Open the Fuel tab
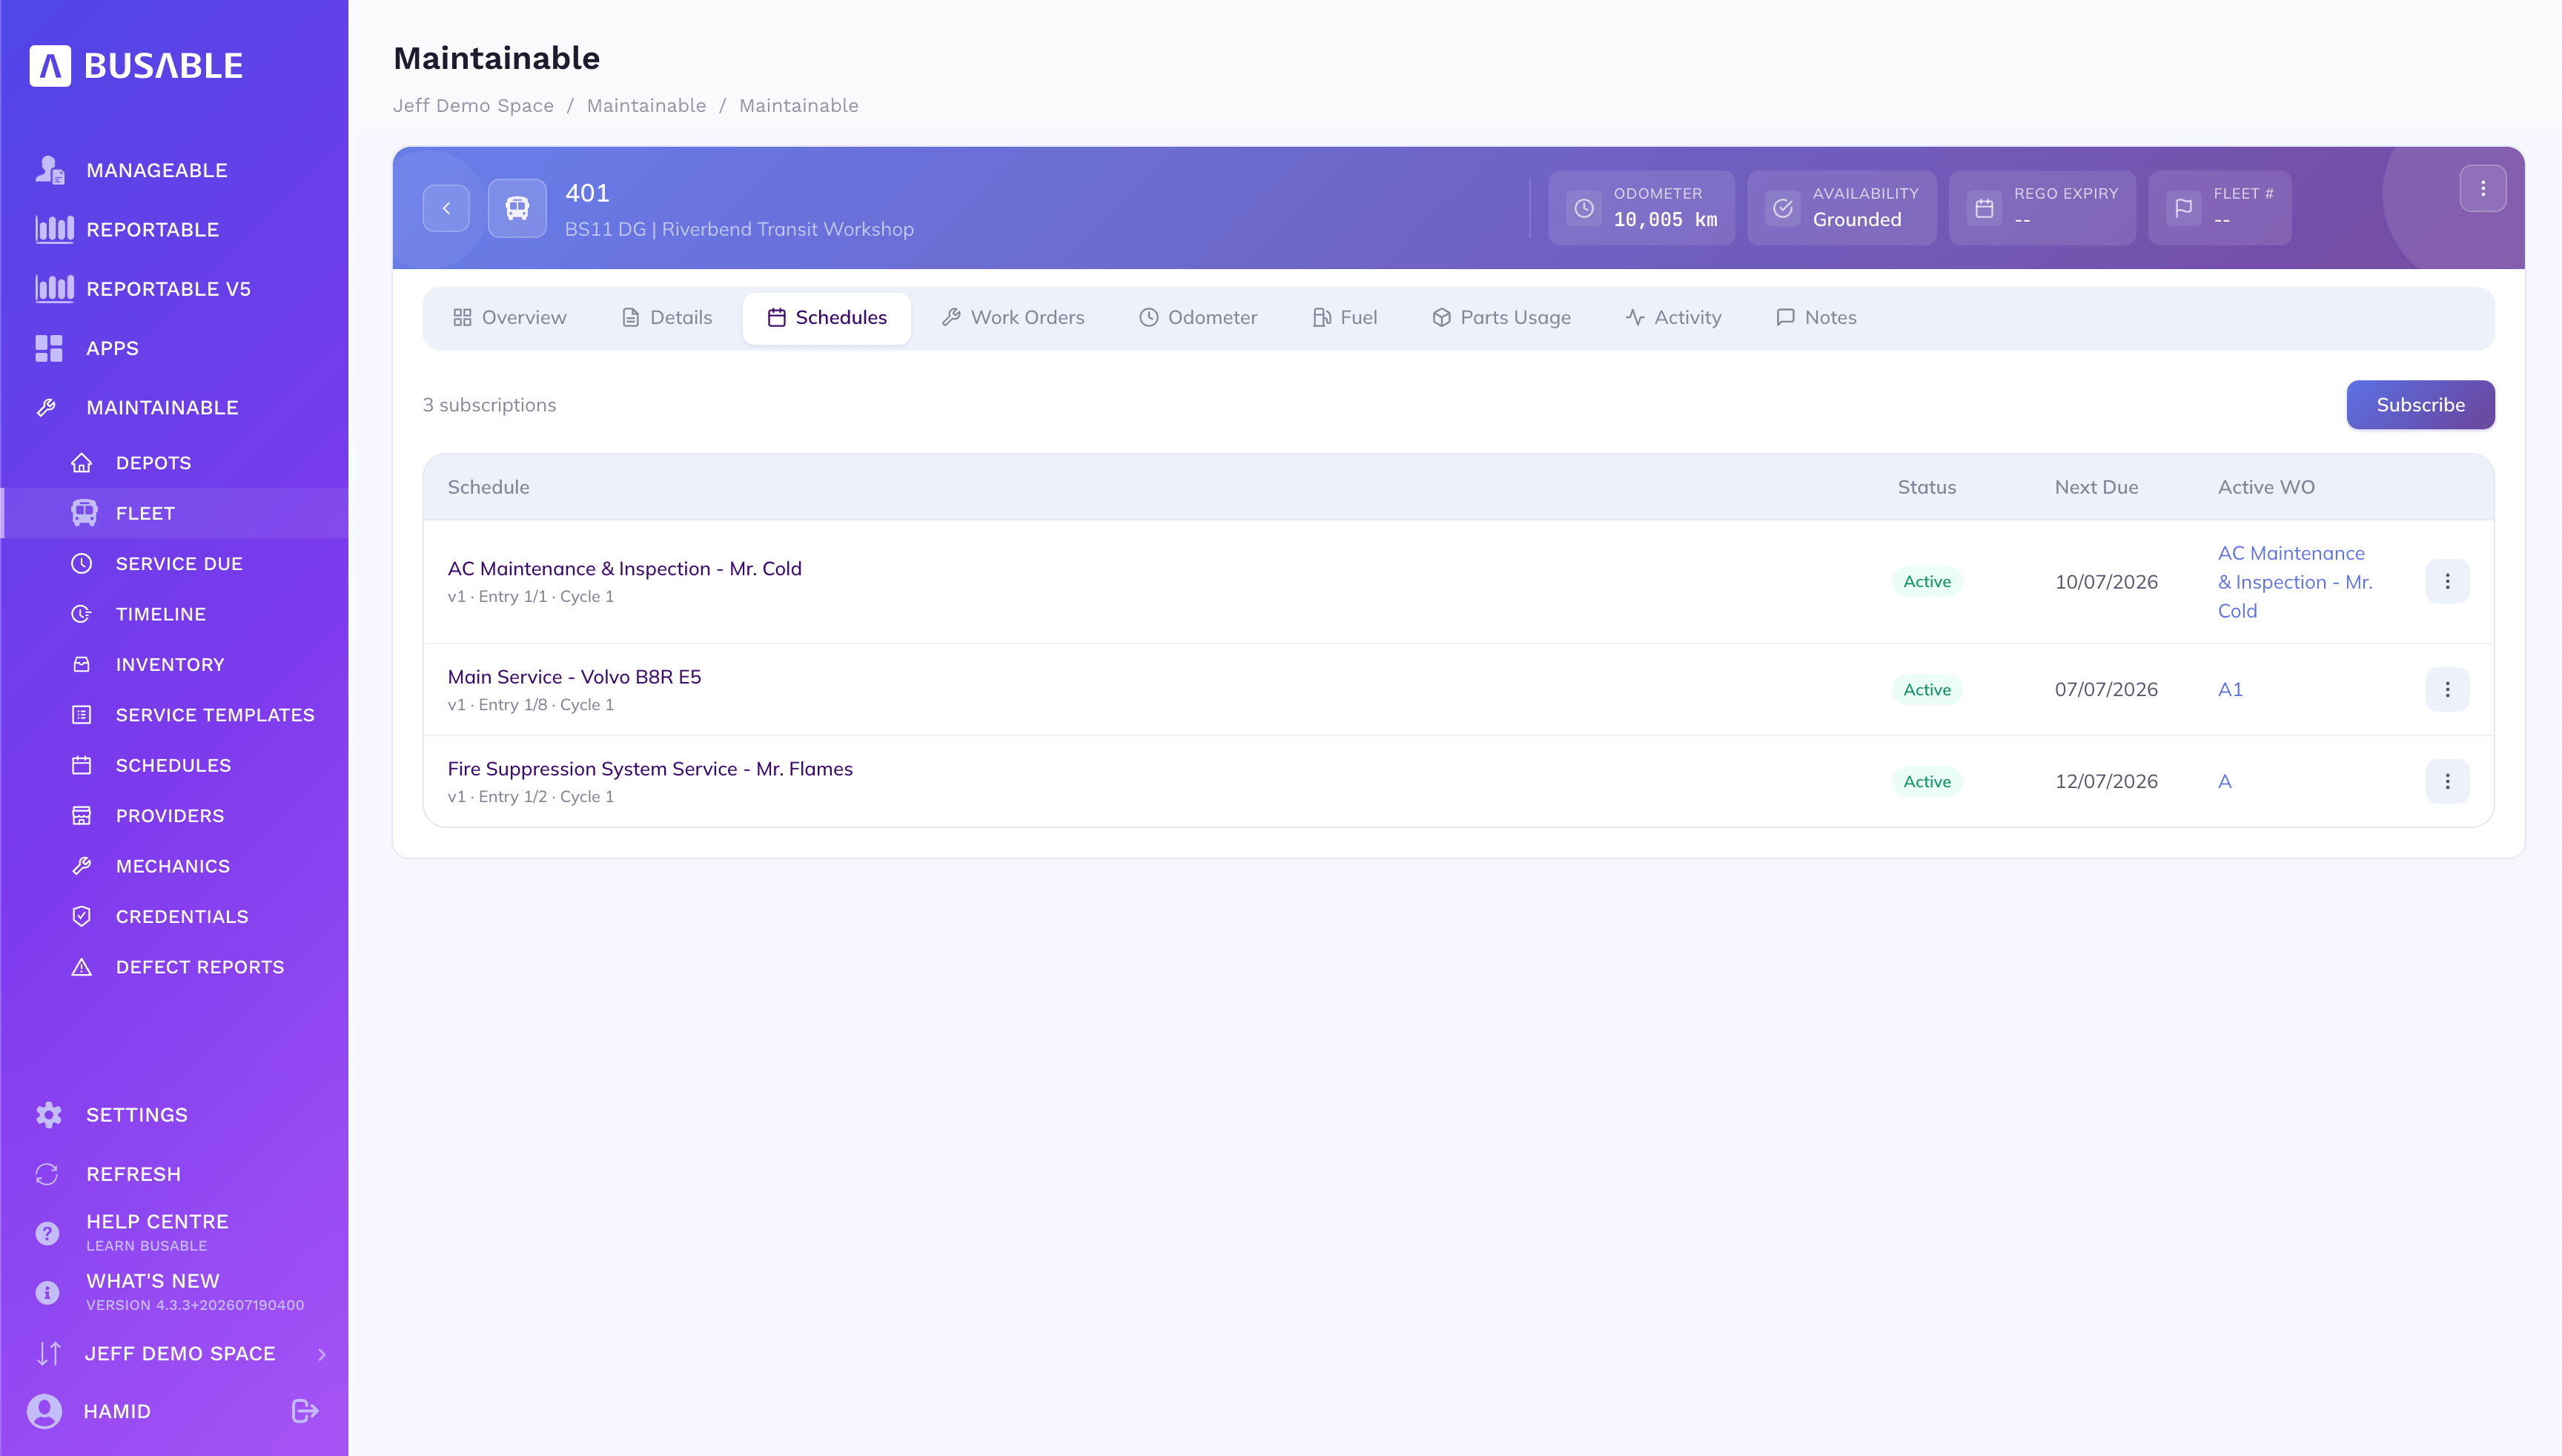The height and width of the screenshot is (1456, 2562). 1345,317
